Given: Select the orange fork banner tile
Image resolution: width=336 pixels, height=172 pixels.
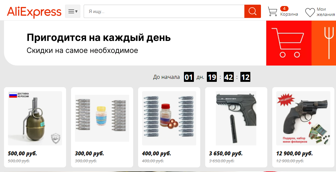Looking at the screenshot, I should pyautogui.click(x=324, y=43).
